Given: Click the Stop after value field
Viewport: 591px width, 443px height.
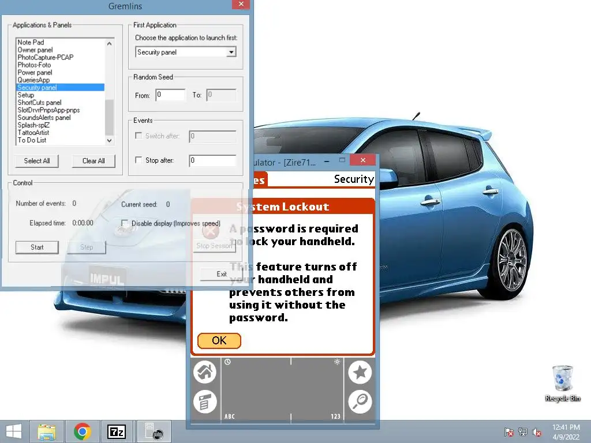Looking at the screenshot, I should coord(212,160).
